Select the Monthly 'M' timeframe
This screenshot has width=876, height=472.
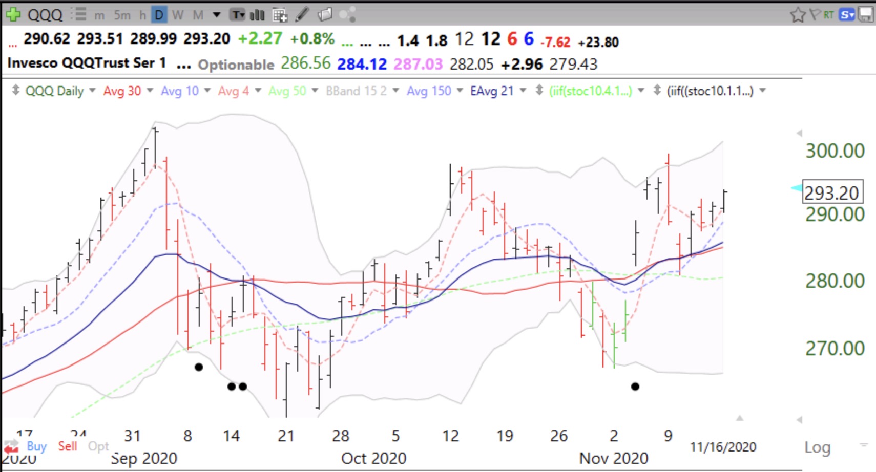click(198, 15)
